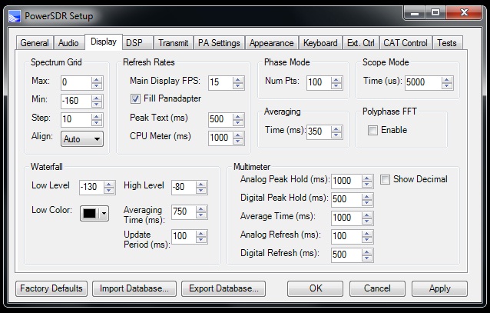Click Import Database button
The width and height of the screenshot is (490, 313).
[134, 288]
